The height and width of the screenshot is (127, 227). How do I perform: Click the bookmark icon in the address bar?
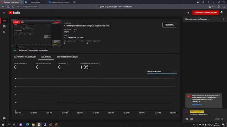coord(213,7)
